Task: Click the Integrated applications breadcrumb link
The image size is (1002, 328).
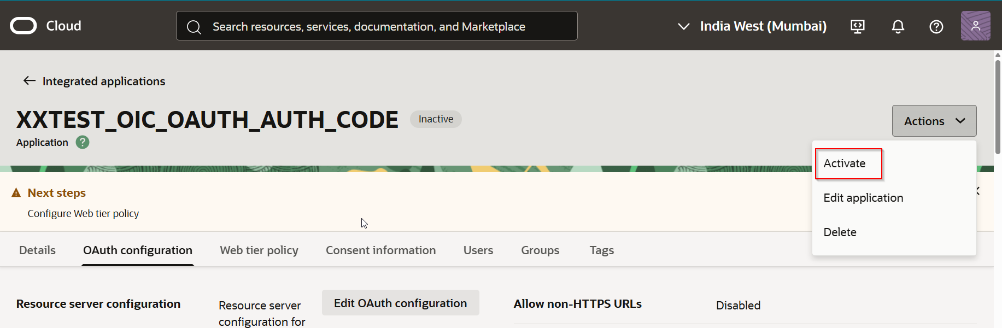Action: (104, 81)
